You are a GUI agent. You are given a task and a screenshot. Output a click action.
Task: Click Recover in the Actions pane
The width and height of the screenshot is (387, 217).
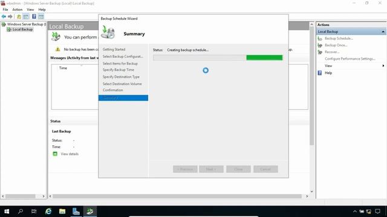coord(332,52)
